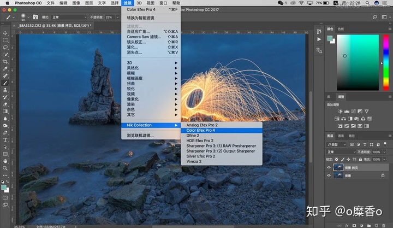Switch to the 路径 tab
Viewport: 393px width, 228px height.
pos(352,136)
